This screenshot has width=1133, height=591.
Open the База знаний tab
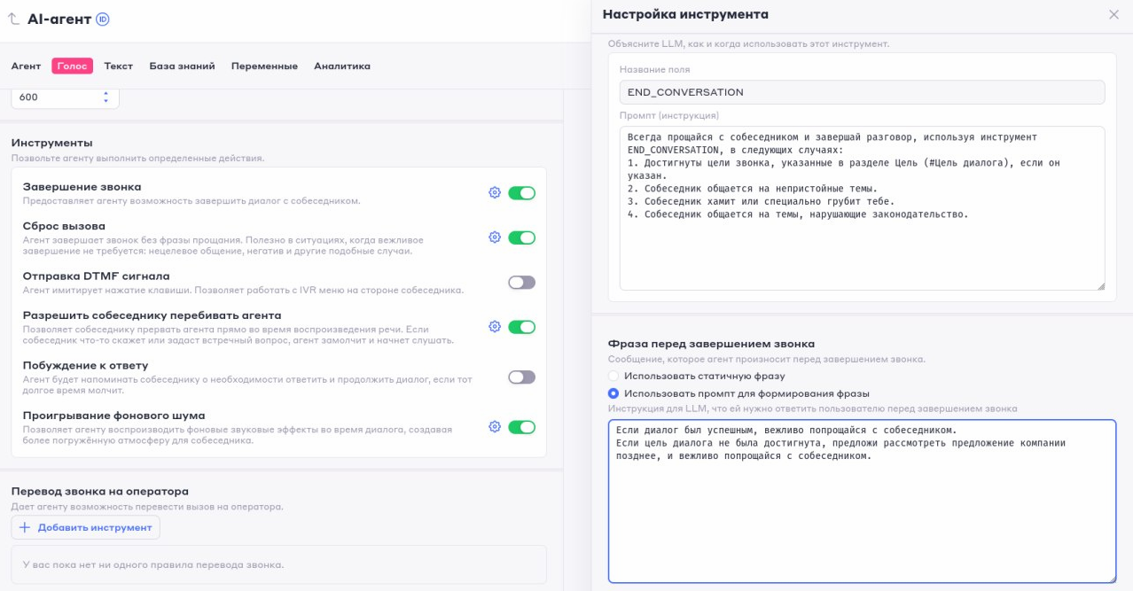pos(182,66)
